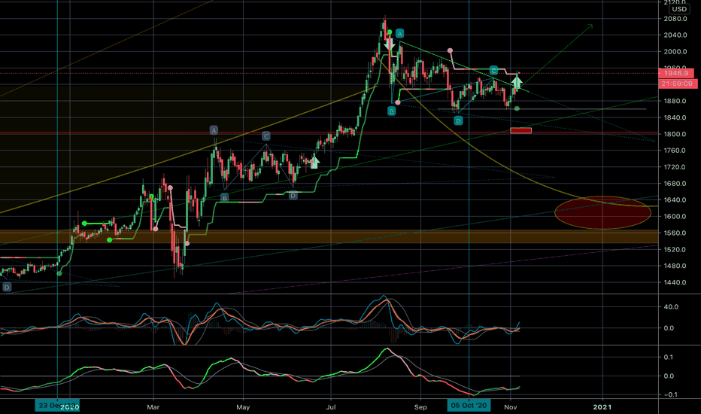Screen dimensions: 701x414
Task: Click the 2040.0 price axis label
Action: click(675, 35)
